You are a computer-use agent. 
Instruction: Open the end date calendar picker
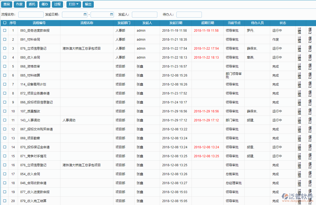[112, 15]
